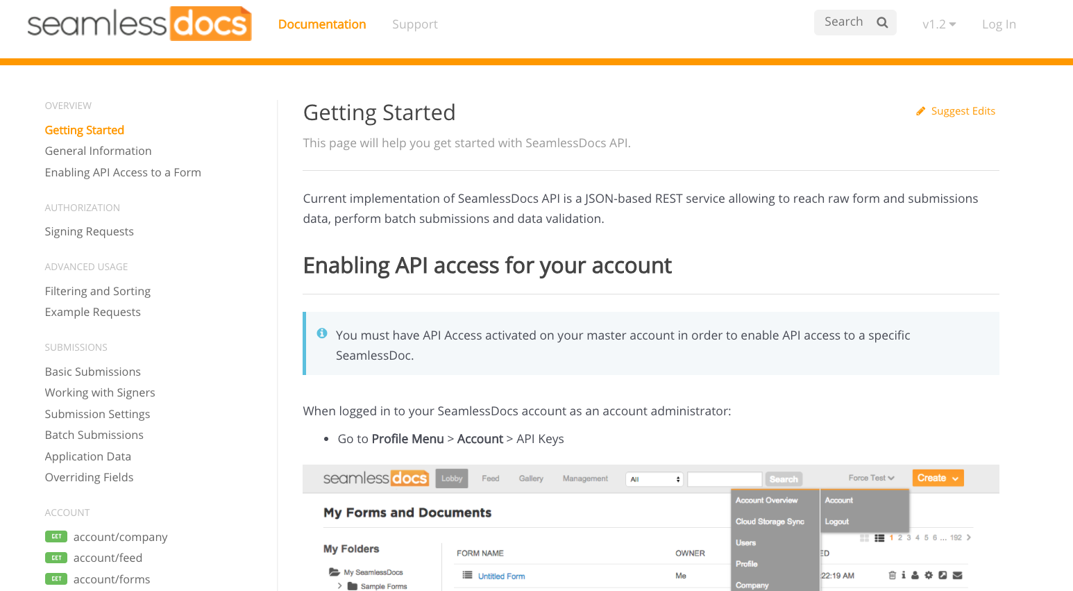This screenshot has width=1073, height=591.
Task: Open Filtering and Sorting page
Action: tap(98, 291)
